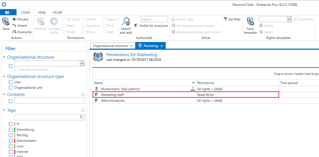
Task: Switch to the VIEW ribbon tab
Action: [42, 13]
